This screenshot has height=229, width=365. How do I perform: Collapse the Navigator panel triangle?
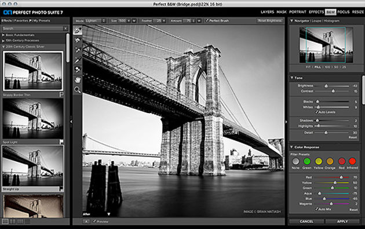291,21
